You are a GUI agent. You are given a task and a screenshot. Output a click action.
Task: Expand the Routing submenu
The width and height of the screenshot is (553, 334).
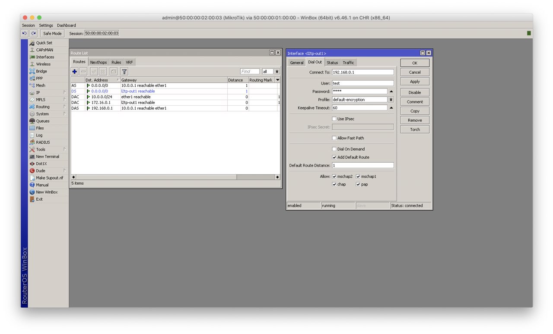[x=65, y=107]
